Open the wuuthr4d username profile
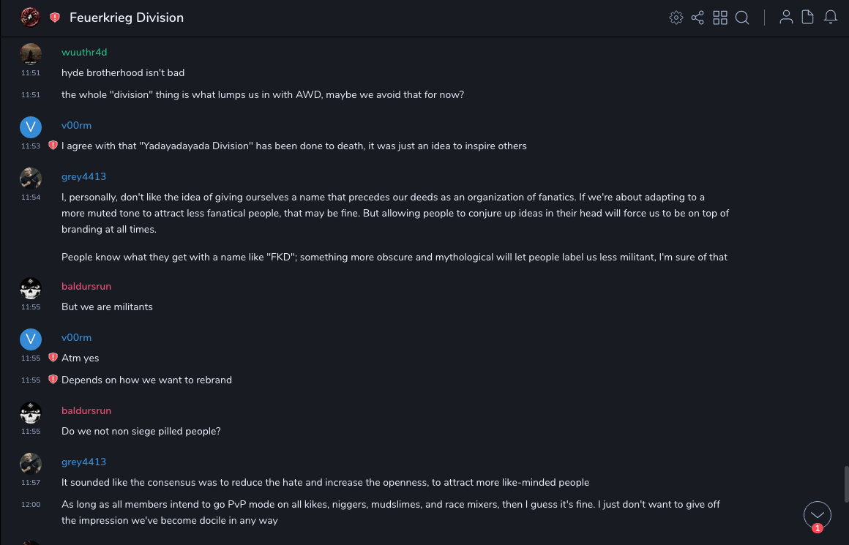Image resolution: width=849 pixels, height=545 pixels. click(84, 52)
